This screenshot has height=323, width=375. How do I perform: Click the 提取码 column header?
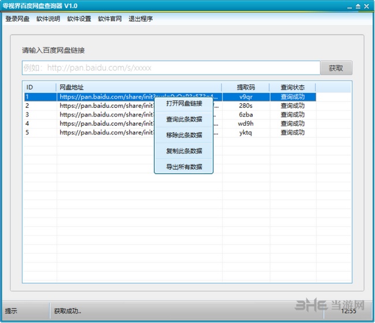245,87
